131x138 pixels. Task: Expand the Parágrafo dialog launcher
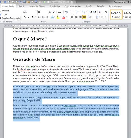coord(107,22)
